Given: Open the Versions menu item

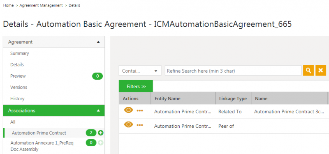Looking at the screenshot, I should [19, 87].
